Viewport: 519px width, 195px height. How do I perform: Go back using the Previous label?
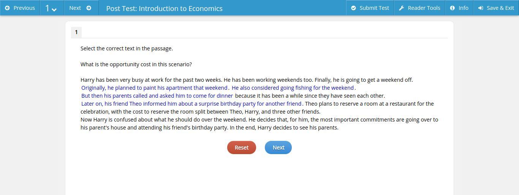(x=24, y=8)
